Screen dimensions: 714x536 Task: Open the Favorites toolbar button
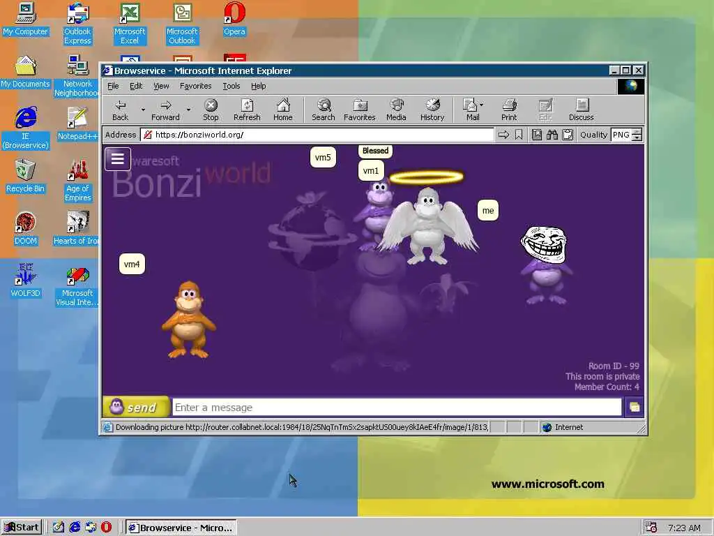coord(360,110)
